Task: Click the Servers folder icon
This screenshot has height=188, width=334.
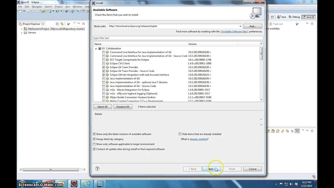Action: 26,33
